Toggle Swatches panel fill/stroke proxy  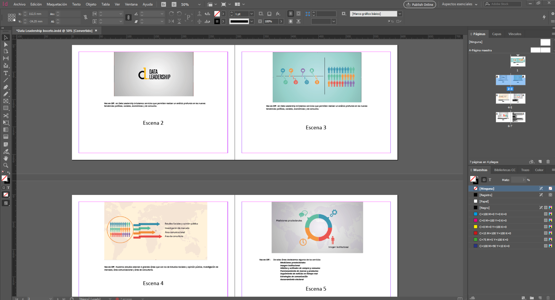[474, 179]
